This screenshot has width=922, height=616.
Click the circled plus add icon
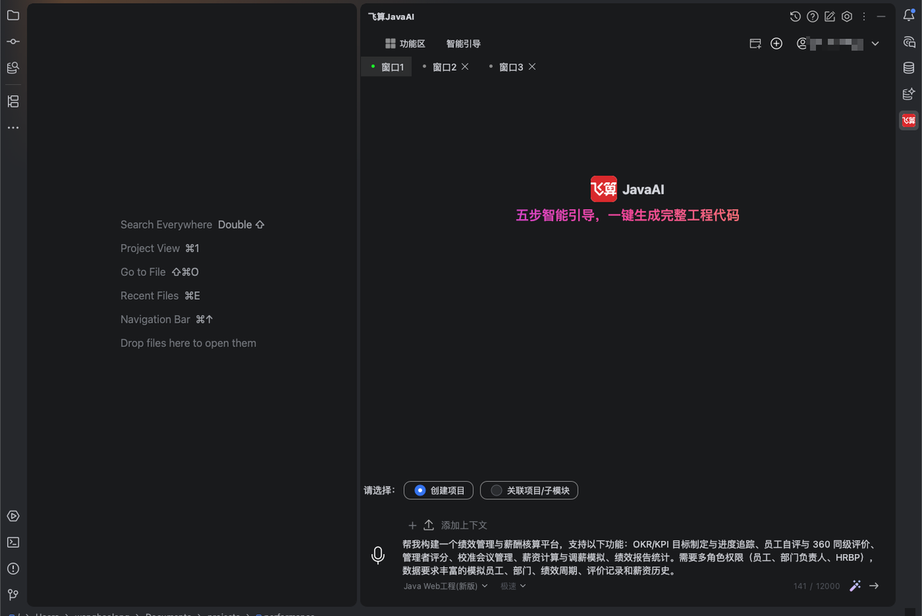point(776,44)
